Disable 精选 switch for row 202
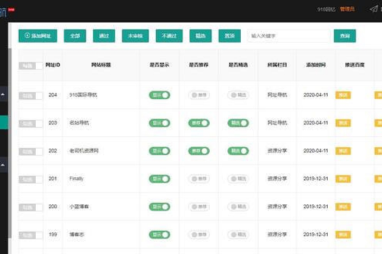 click(238, 151)
